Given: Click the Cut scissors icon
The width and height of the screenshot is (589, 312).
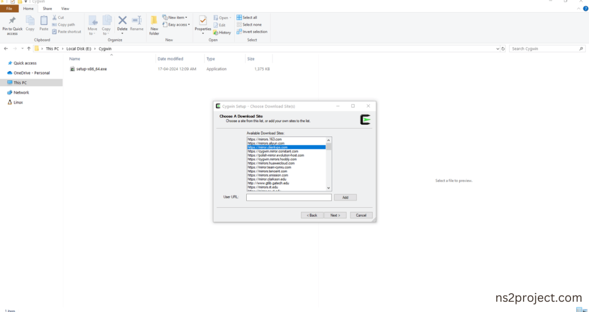Looking at the screenshot, I should (x=55, y=17).
